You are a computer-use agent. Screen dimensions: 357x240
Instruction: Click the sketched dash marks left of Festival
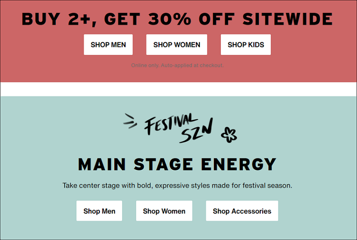pos(130,121)
